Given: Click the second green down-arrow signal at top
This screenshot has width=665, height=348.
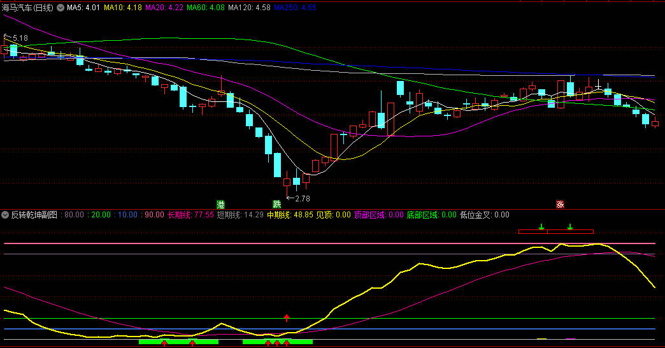Looking at the screenshot, I should (570, 226).
